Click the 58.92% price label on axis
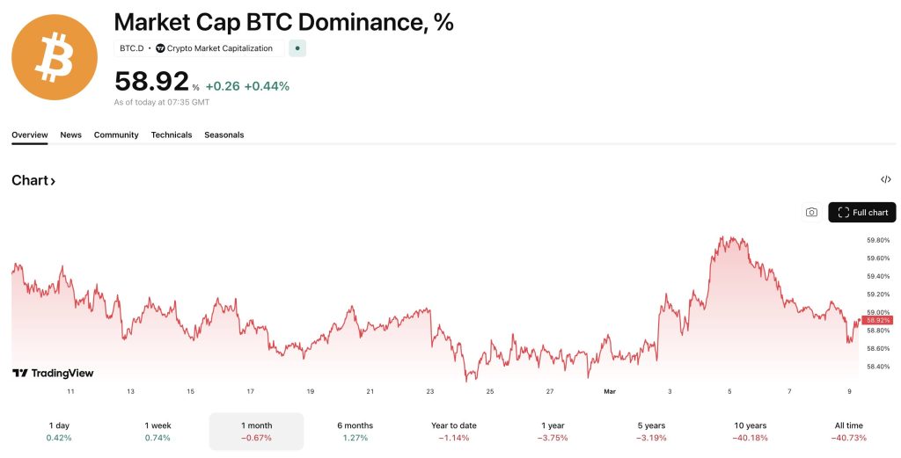 pos(878,321)
